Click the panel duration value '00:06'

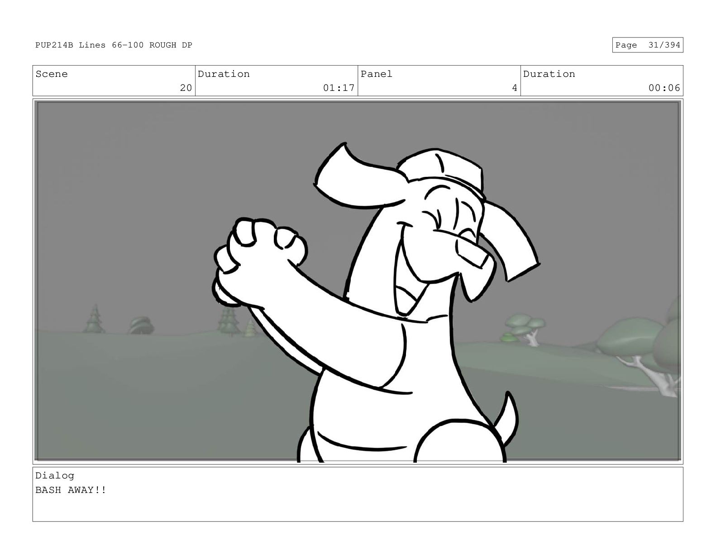(664, 88)
